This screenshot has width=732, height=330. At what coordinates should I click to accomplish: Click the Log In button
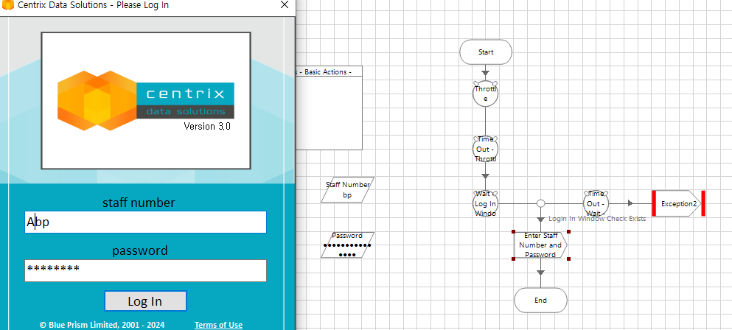145,301
